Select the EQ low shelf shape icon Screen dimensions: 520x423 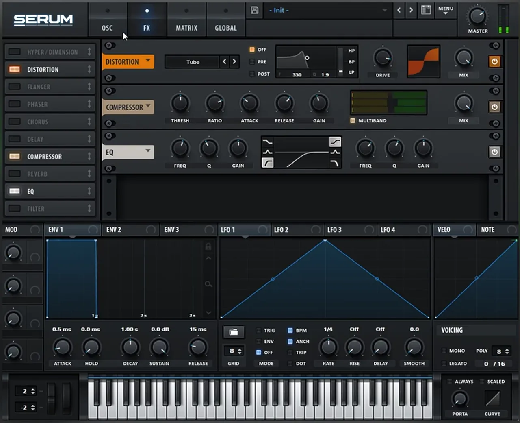pos(268,142)
